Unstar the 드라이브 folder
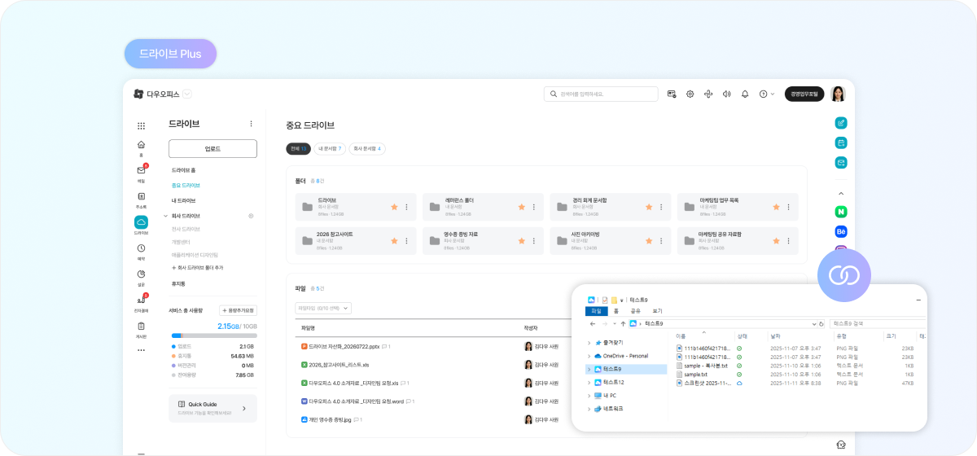The height and width of the screenshot is (456, 977). tap(394, 208)
